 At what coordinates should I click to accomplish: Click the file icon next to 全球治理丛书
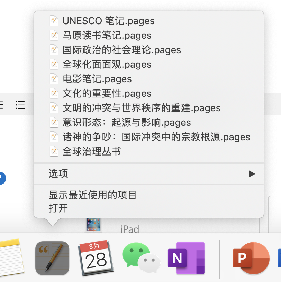coord(54,151)
